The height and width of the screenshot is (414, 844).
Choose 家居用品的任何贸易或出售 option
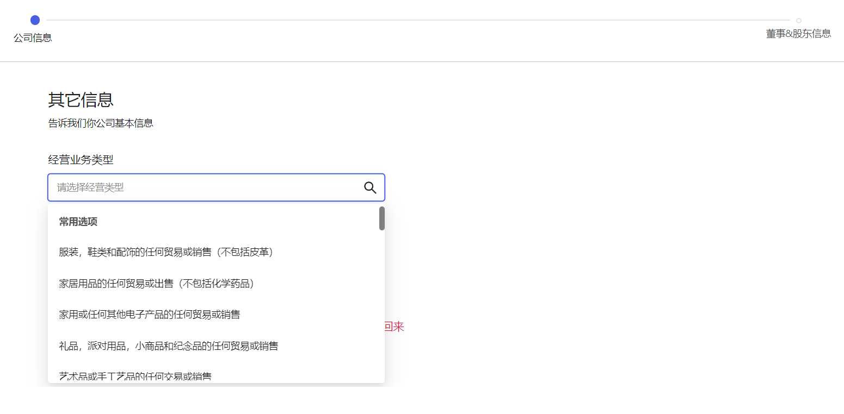click(x=157, y=283)
